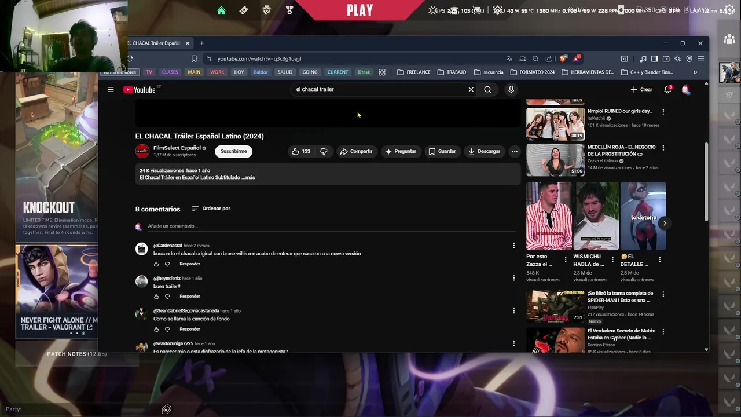Viewport: 741px width, 417px height.
Task: Open the FilmSelect Español channel avatar
Action: tap(142, 151)
